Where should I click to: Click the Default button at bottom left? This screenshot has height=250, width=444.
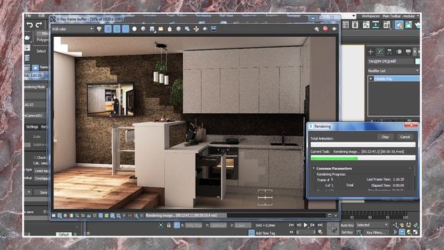(x=64, y=234)
